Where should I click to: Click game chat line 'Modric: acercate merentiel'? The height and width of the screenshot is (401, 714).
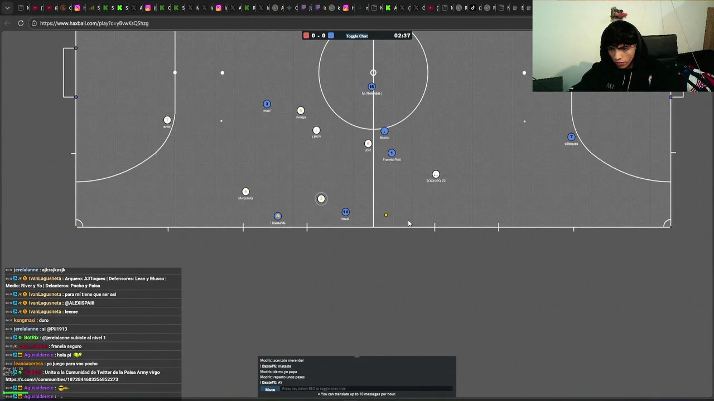(282, 360)
